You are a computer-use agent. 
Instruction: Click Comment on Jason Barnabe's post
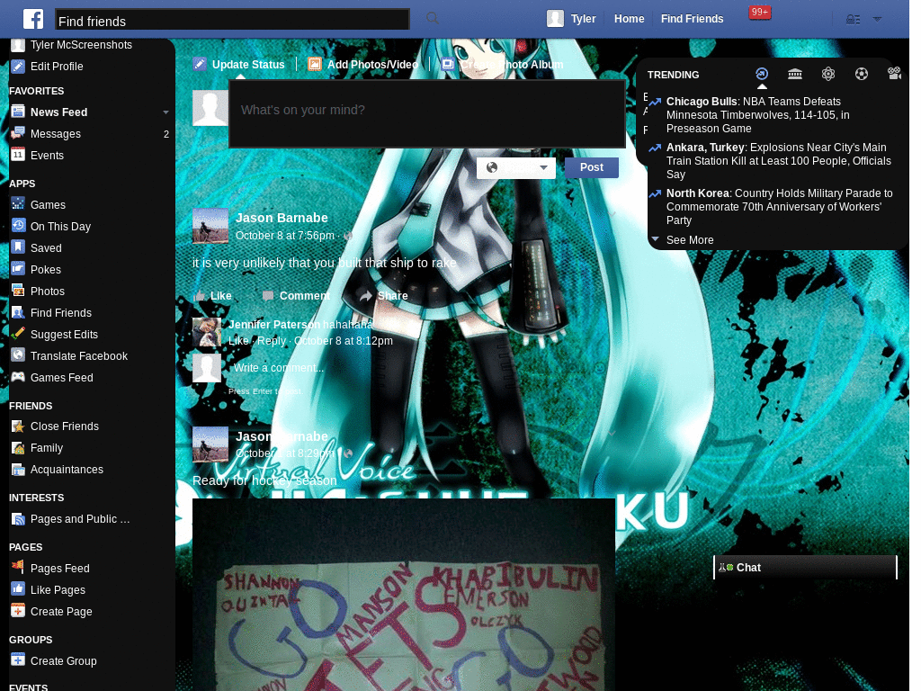coord(297,295)
